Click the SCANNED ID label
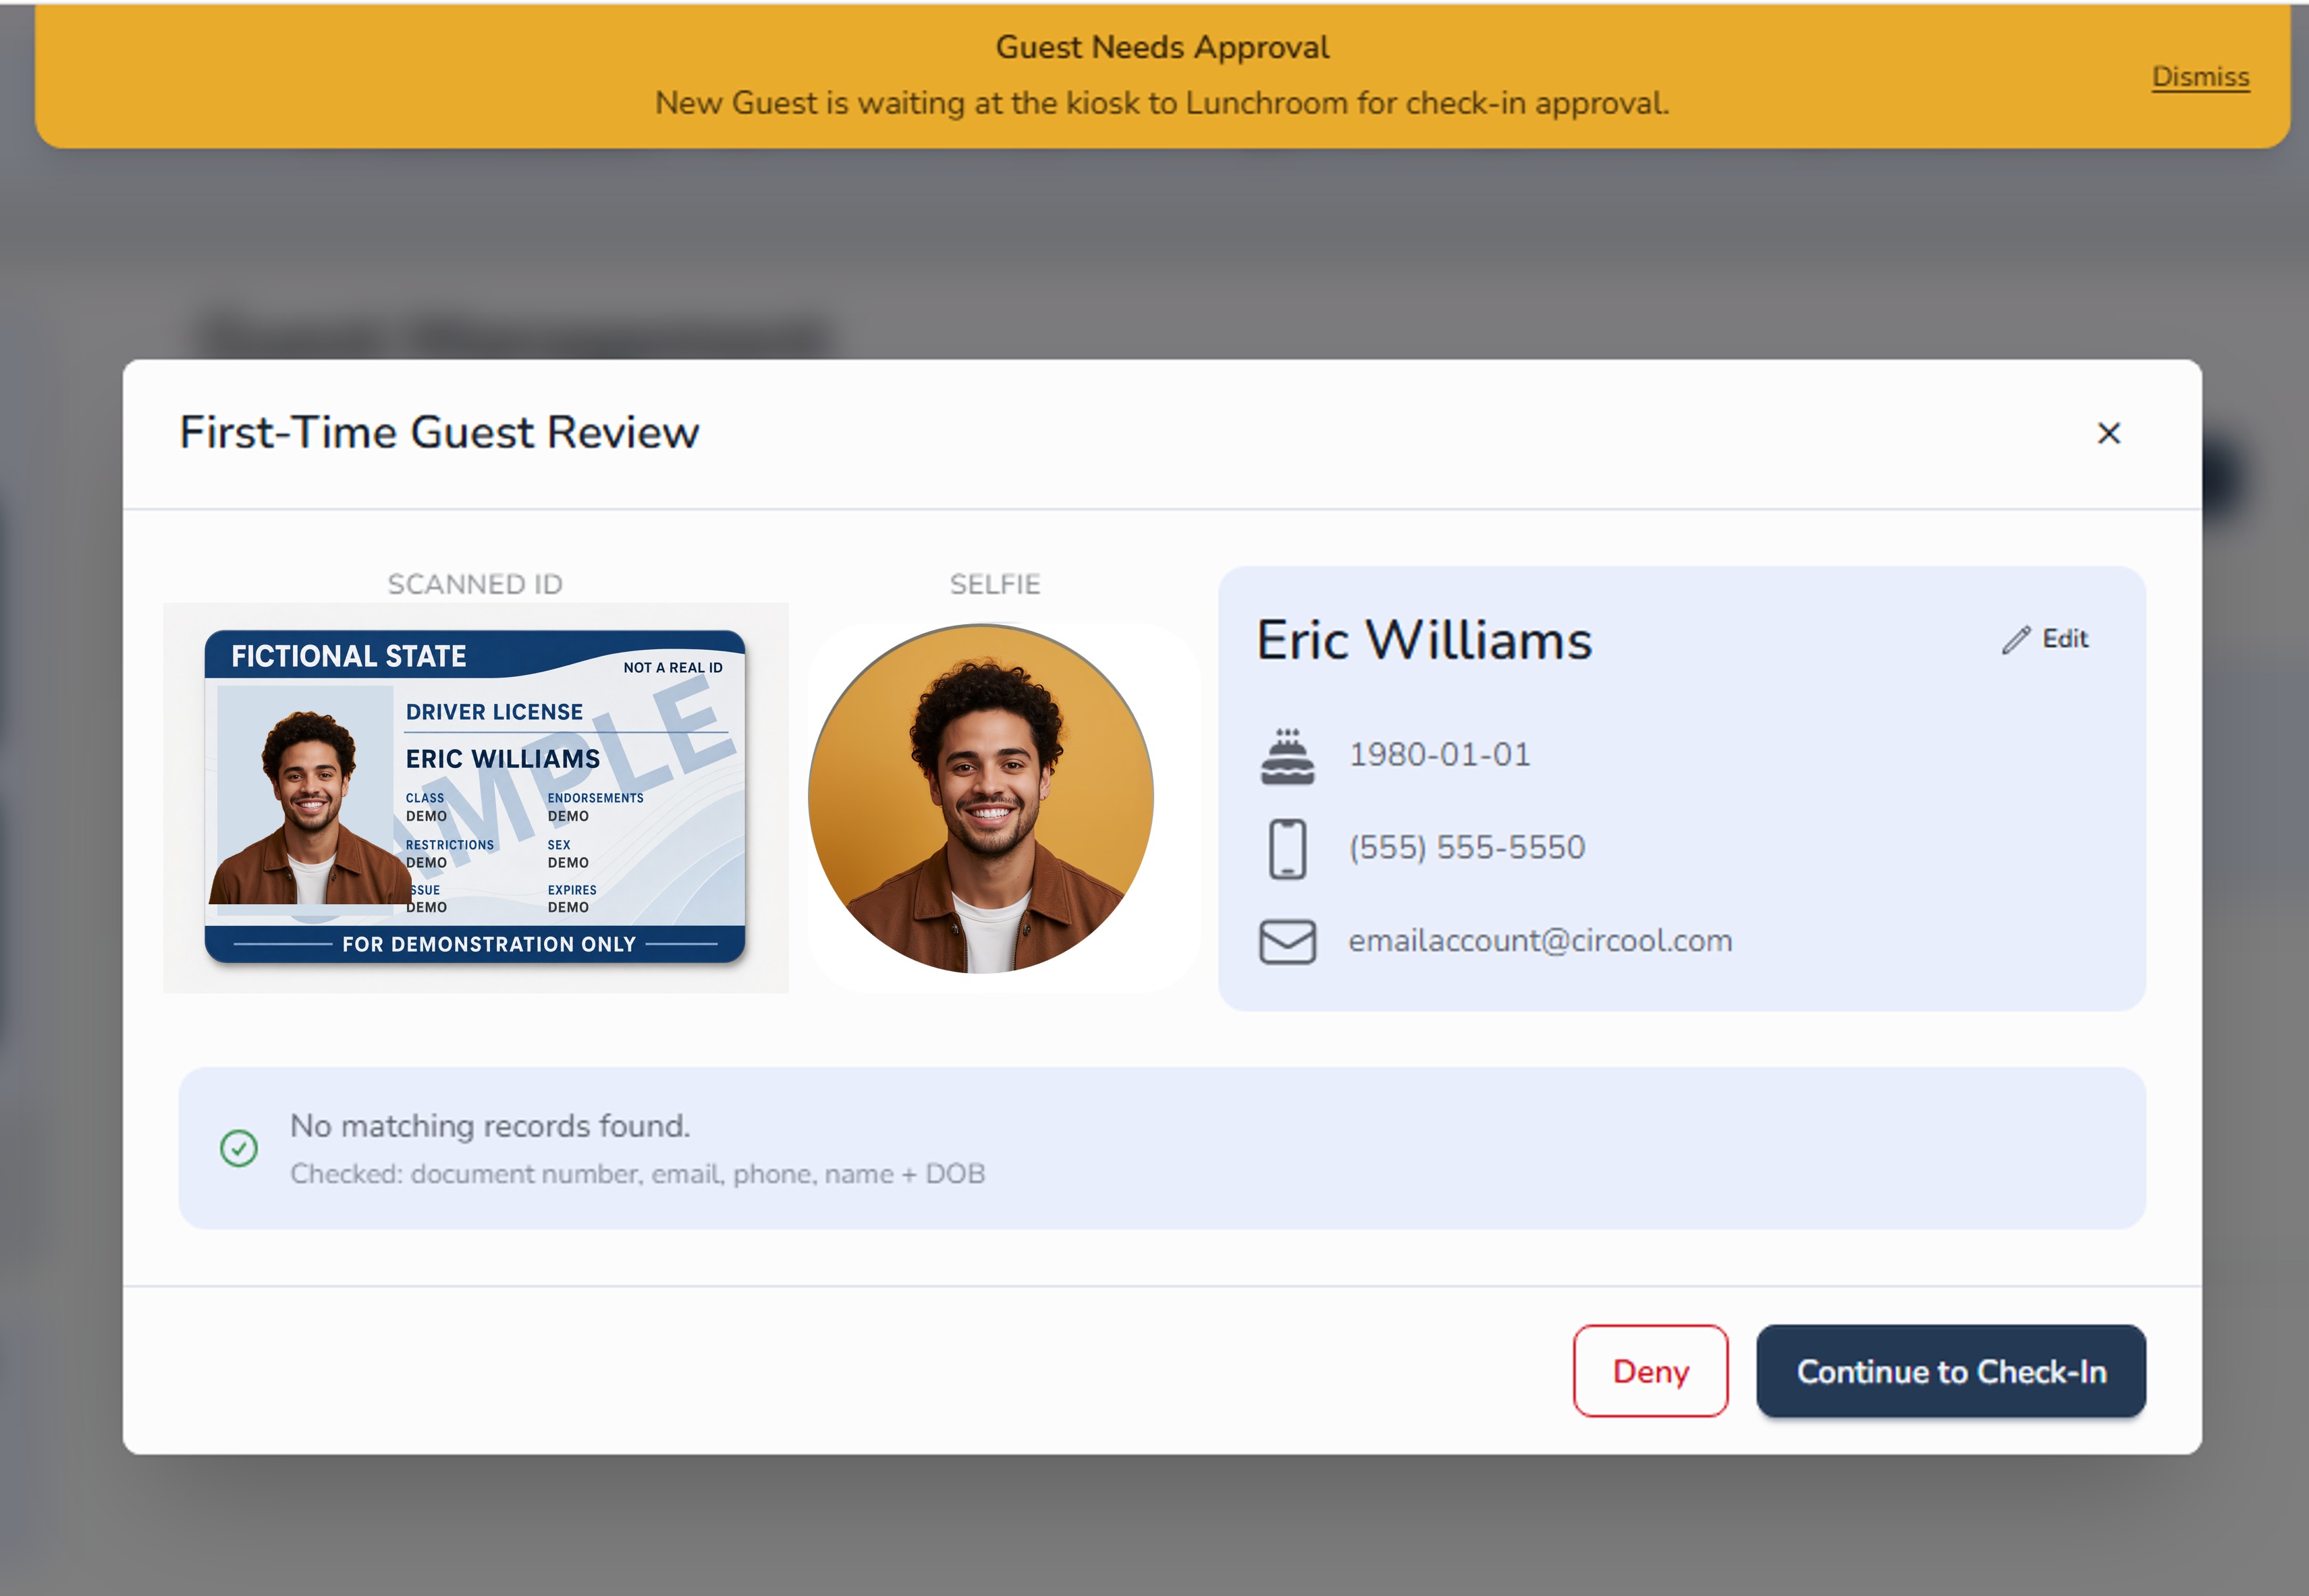This screenshot has width=2309, height=1596. 475,584
